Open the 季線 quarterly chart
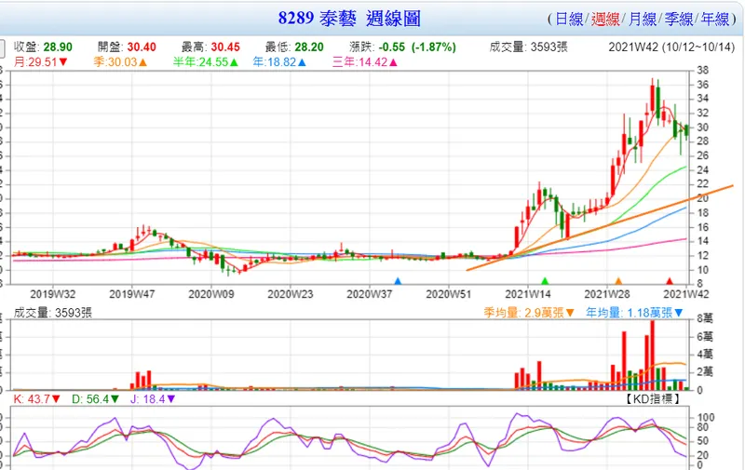745x470 pixels. coord(679,19)
